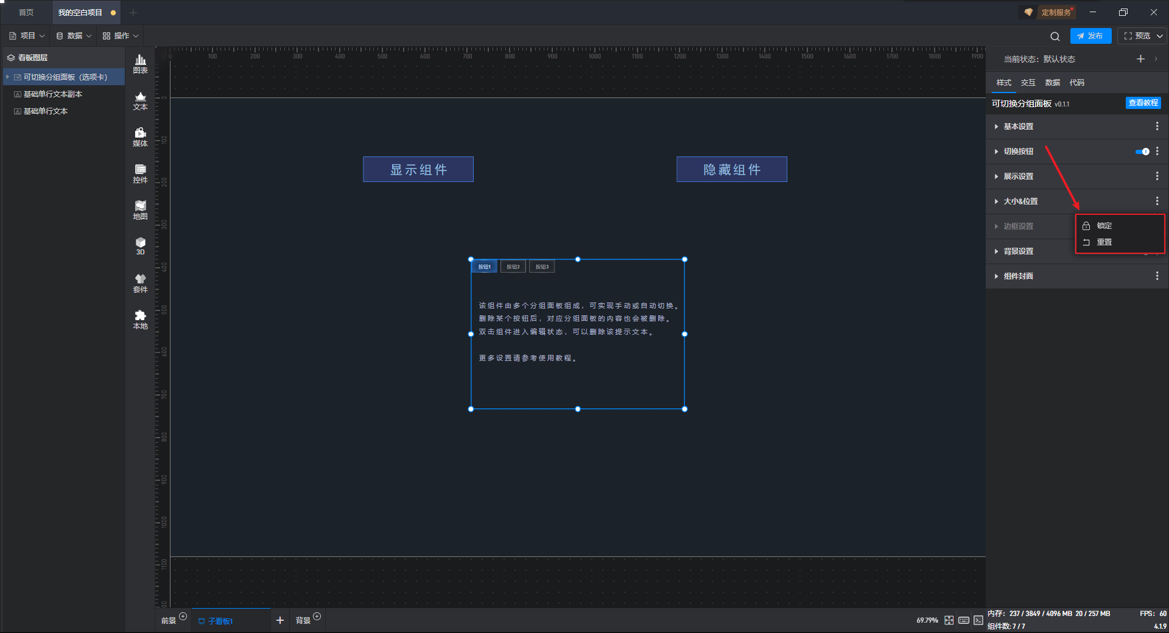Open the 数据 menu
Image resolution: width=1169 pixels, height=633 pixels.
pyautogui.click(x=74, y=36)
